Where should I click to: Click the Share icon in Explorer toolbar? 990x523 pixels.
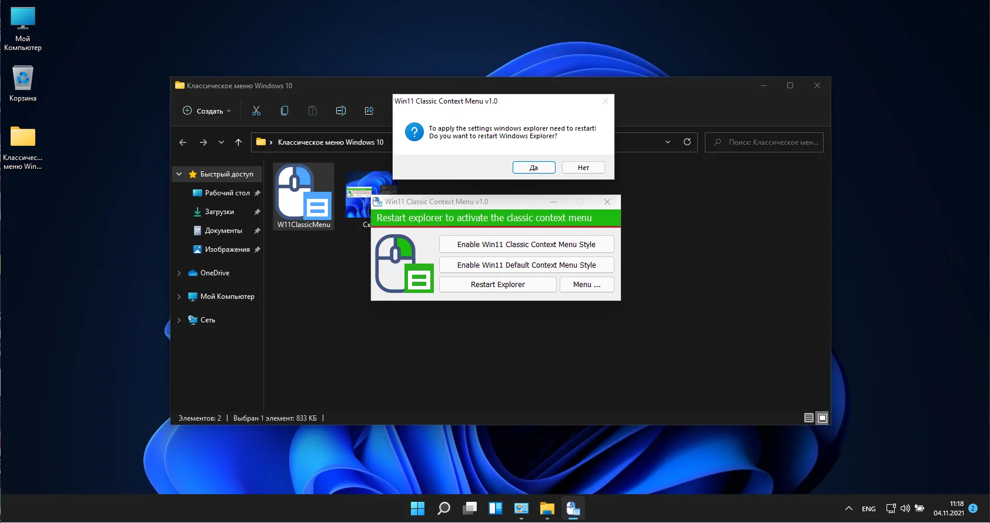coord(369,111)
